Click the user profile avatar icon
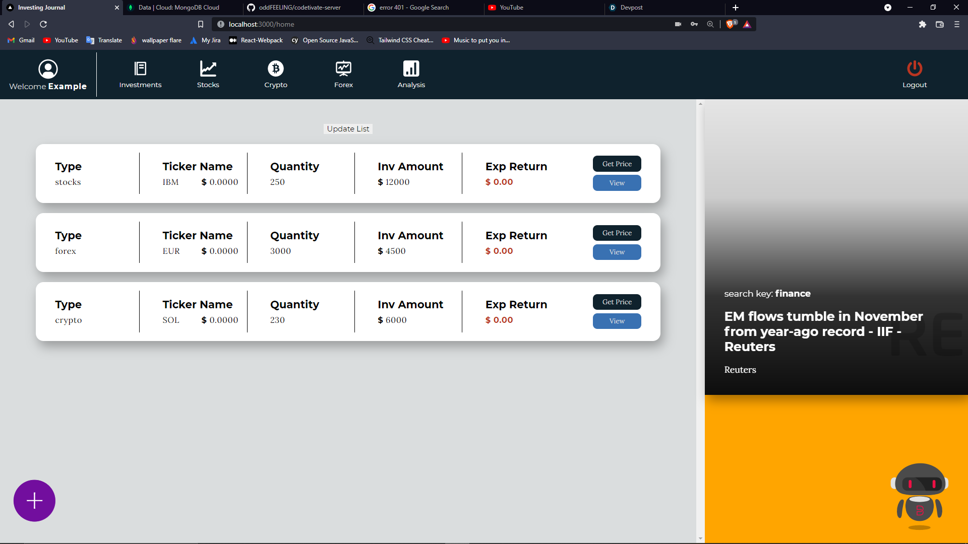Viewport: 968px width, 544px height. tap(48, 69)
